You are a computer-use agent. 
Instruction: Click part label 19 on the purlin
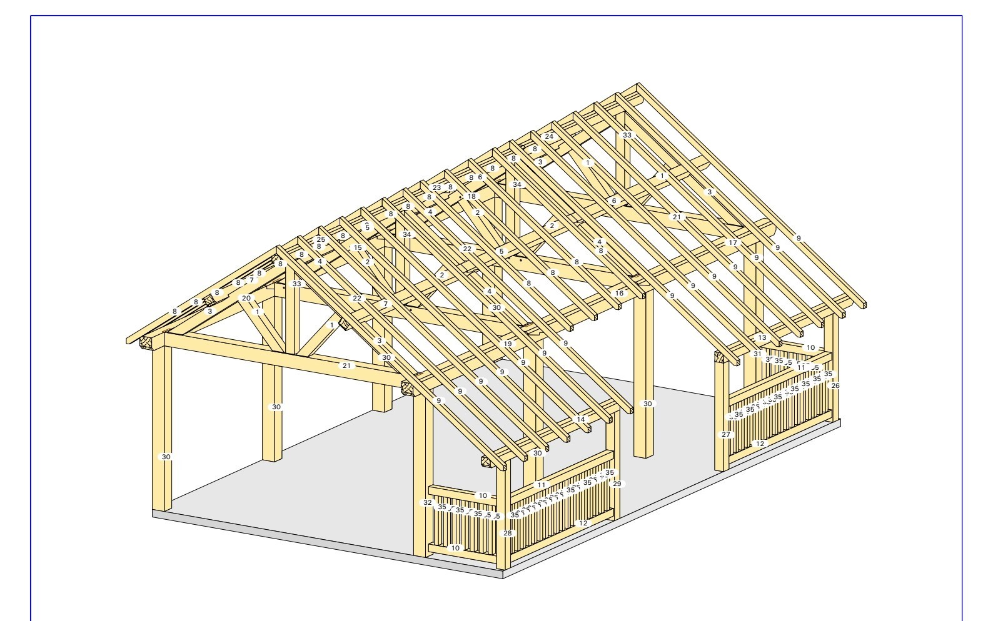click(507, 344)
